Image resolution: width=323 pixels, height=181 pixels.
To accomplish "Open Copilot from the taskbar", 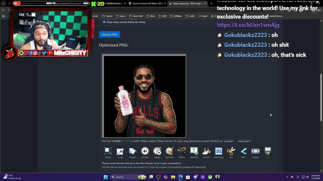I will click(x=166, y=177).
